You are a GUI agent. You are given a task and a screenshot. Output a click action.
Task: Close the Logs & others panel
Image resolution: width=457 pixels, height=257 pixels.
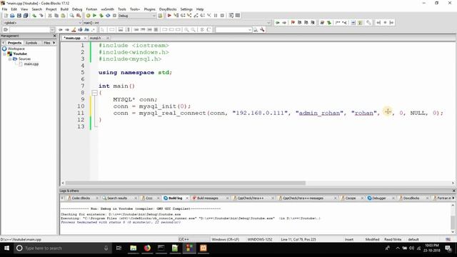click(x=454, y=191)
